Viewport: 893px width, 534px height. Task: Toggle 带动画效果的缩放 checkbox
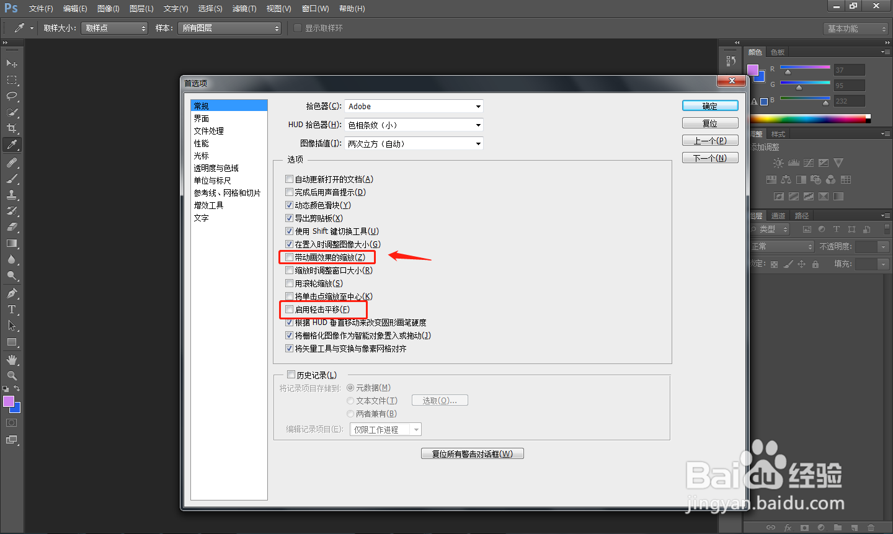coord(289,257)
